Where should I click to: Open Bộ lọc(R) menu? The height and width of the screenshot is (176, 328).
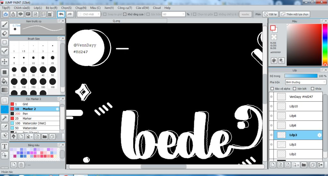(x=52, y=8)
